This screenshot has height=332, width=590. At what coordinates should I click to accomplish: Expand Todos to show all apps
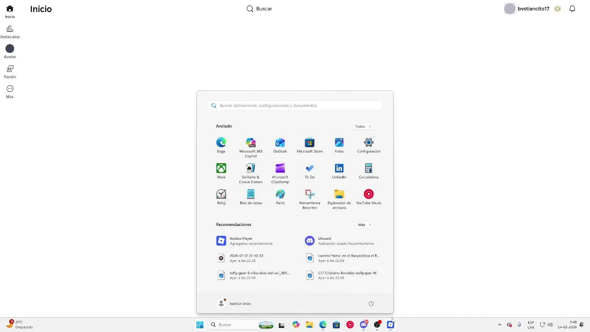pos(363,126)
